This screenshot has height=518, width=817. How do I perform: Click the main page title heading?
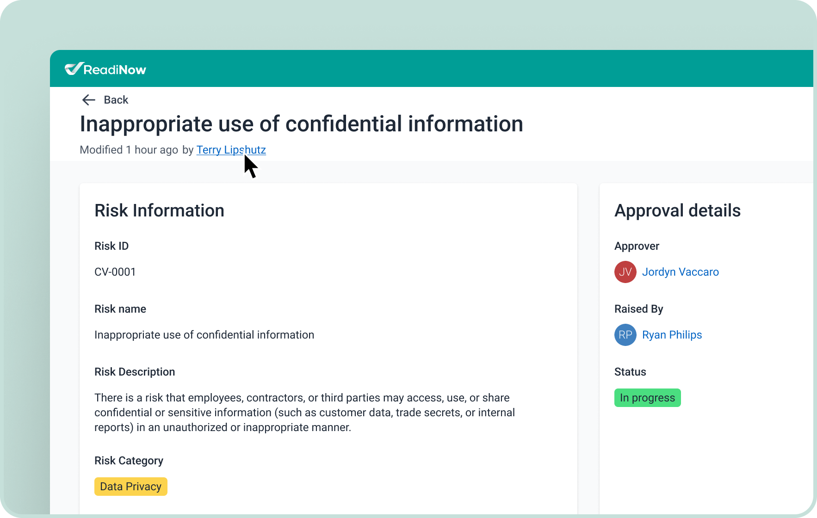[301, 124]
